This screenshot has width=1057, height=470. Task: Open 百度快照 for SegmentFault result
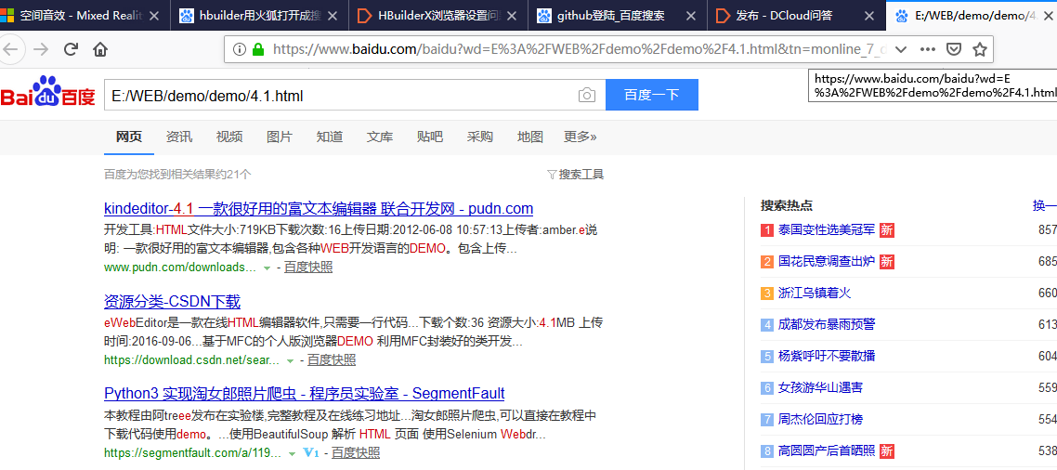click(x=355, y=452)
